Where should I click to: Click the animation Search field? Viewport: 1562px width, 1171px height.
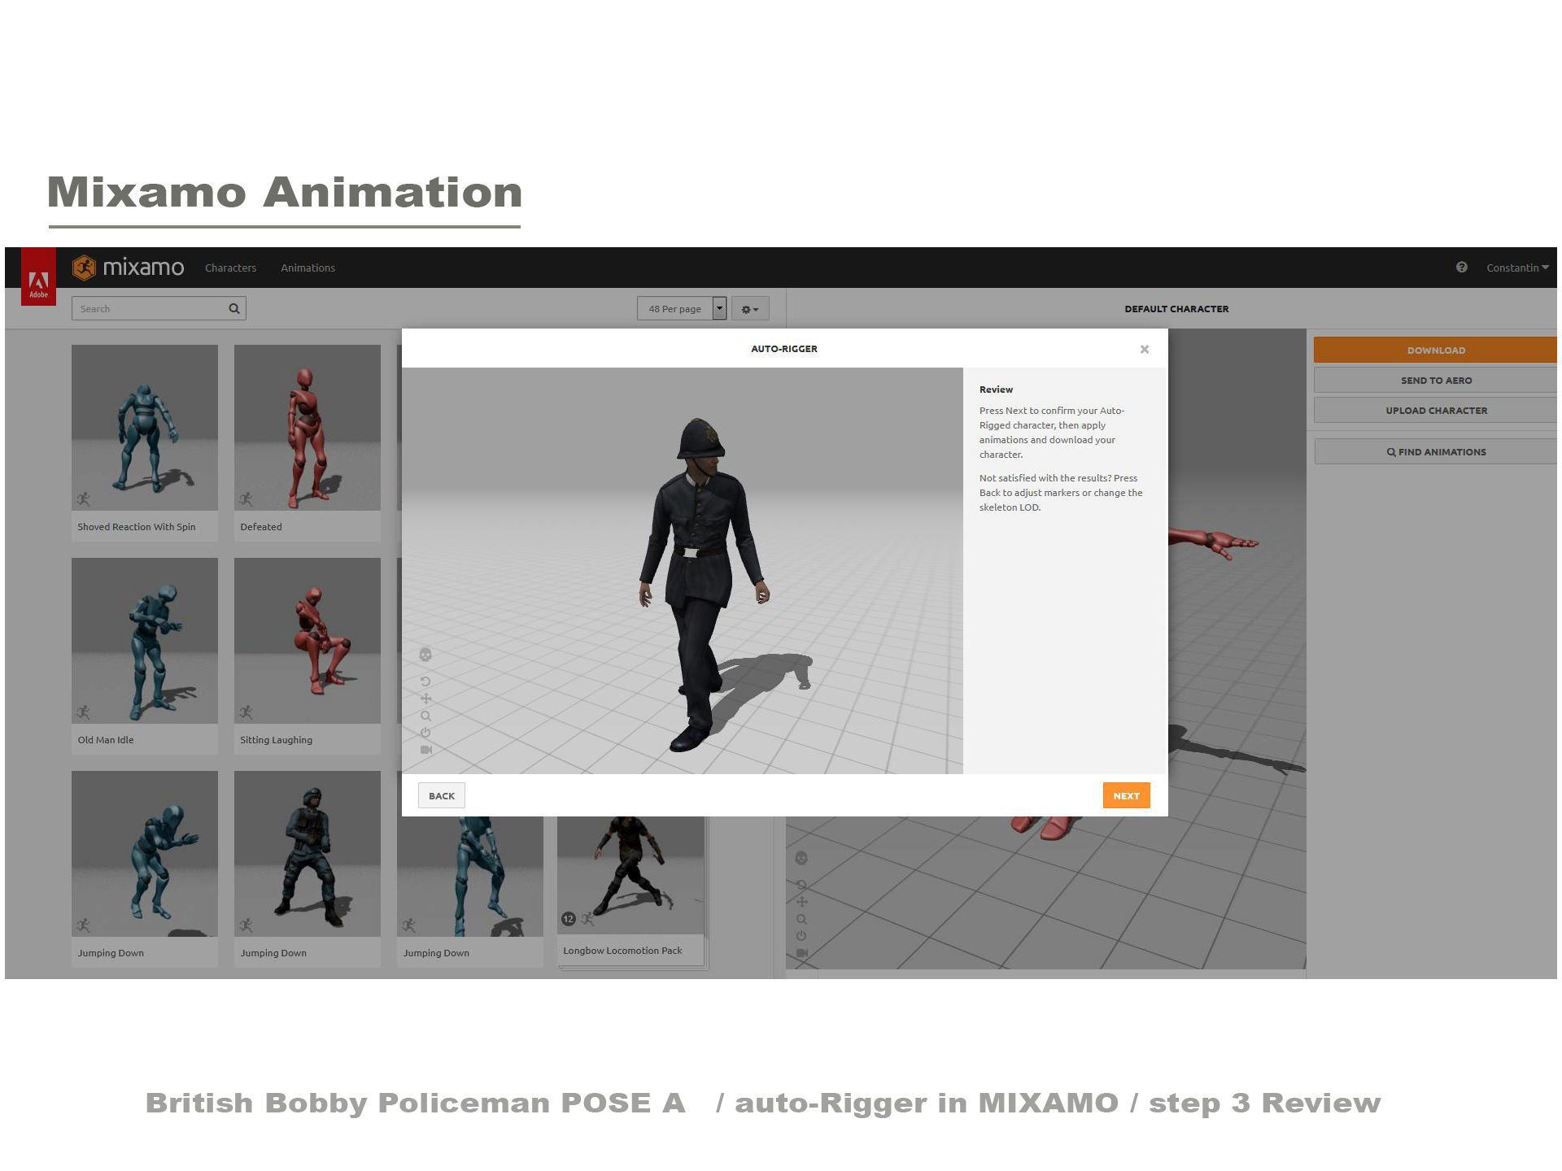coord(159,308)
